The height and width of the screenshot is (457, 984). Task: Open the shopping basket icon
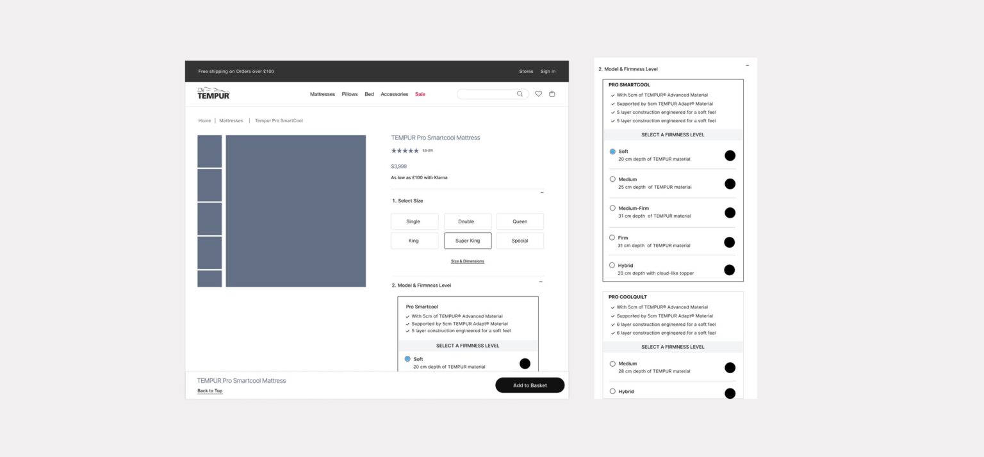tap(552, 94)
